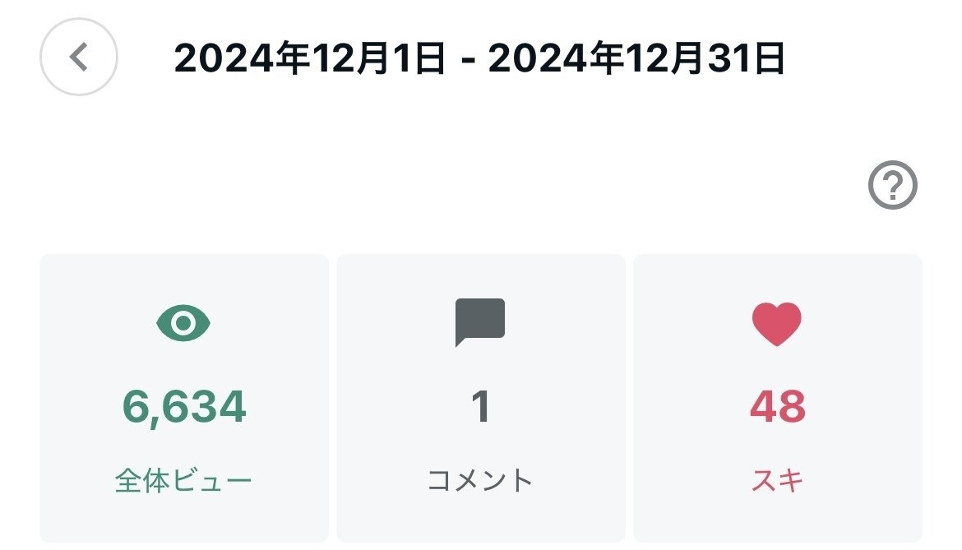Viewport: 962px width, 550px height.
Task: Pick the start date 2024年12月1日
Action: 311,59
